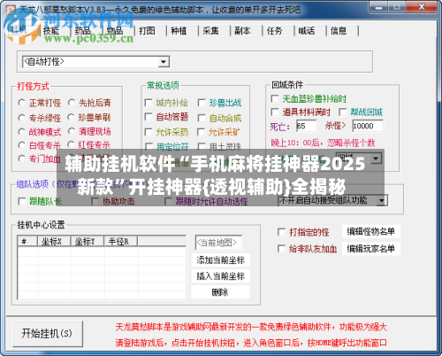Choose the 白怪专杀 radio option

click(21, 145)
